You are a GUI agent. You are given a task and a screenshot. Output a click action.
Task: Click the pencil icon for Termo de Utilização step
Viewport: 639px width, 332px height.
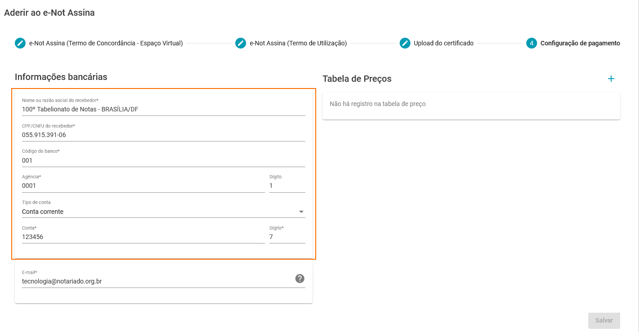[241, 43]
